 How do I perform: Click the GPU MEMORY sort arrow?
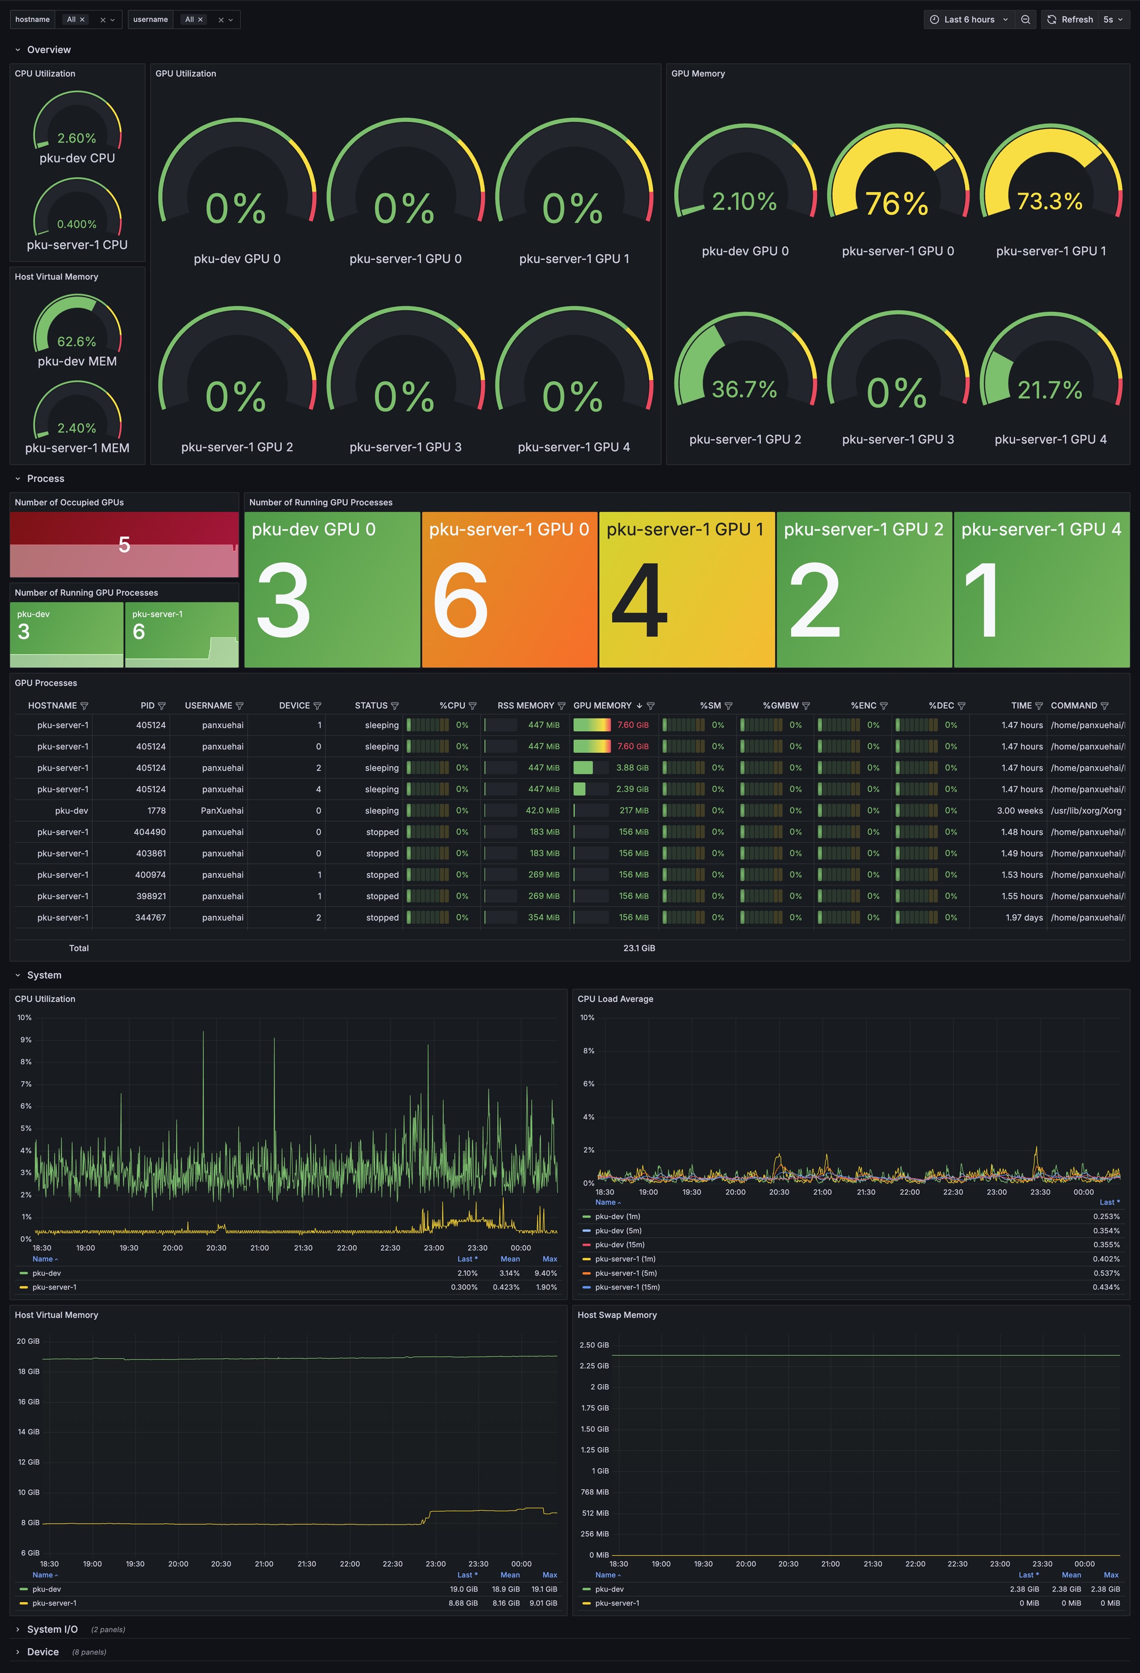[639, 705]
